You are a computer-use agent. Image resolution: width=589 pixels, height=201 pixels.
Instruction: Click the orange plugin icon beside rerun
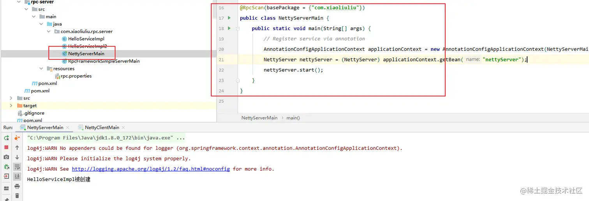click(17, 138)
